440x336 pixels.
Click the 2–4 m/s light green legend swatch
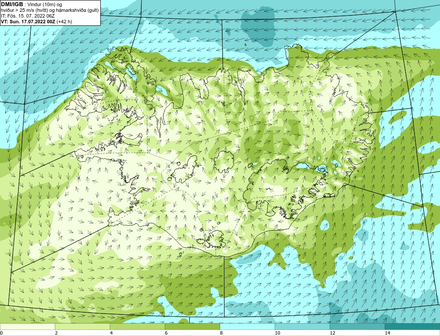click(x=83, y=327)
